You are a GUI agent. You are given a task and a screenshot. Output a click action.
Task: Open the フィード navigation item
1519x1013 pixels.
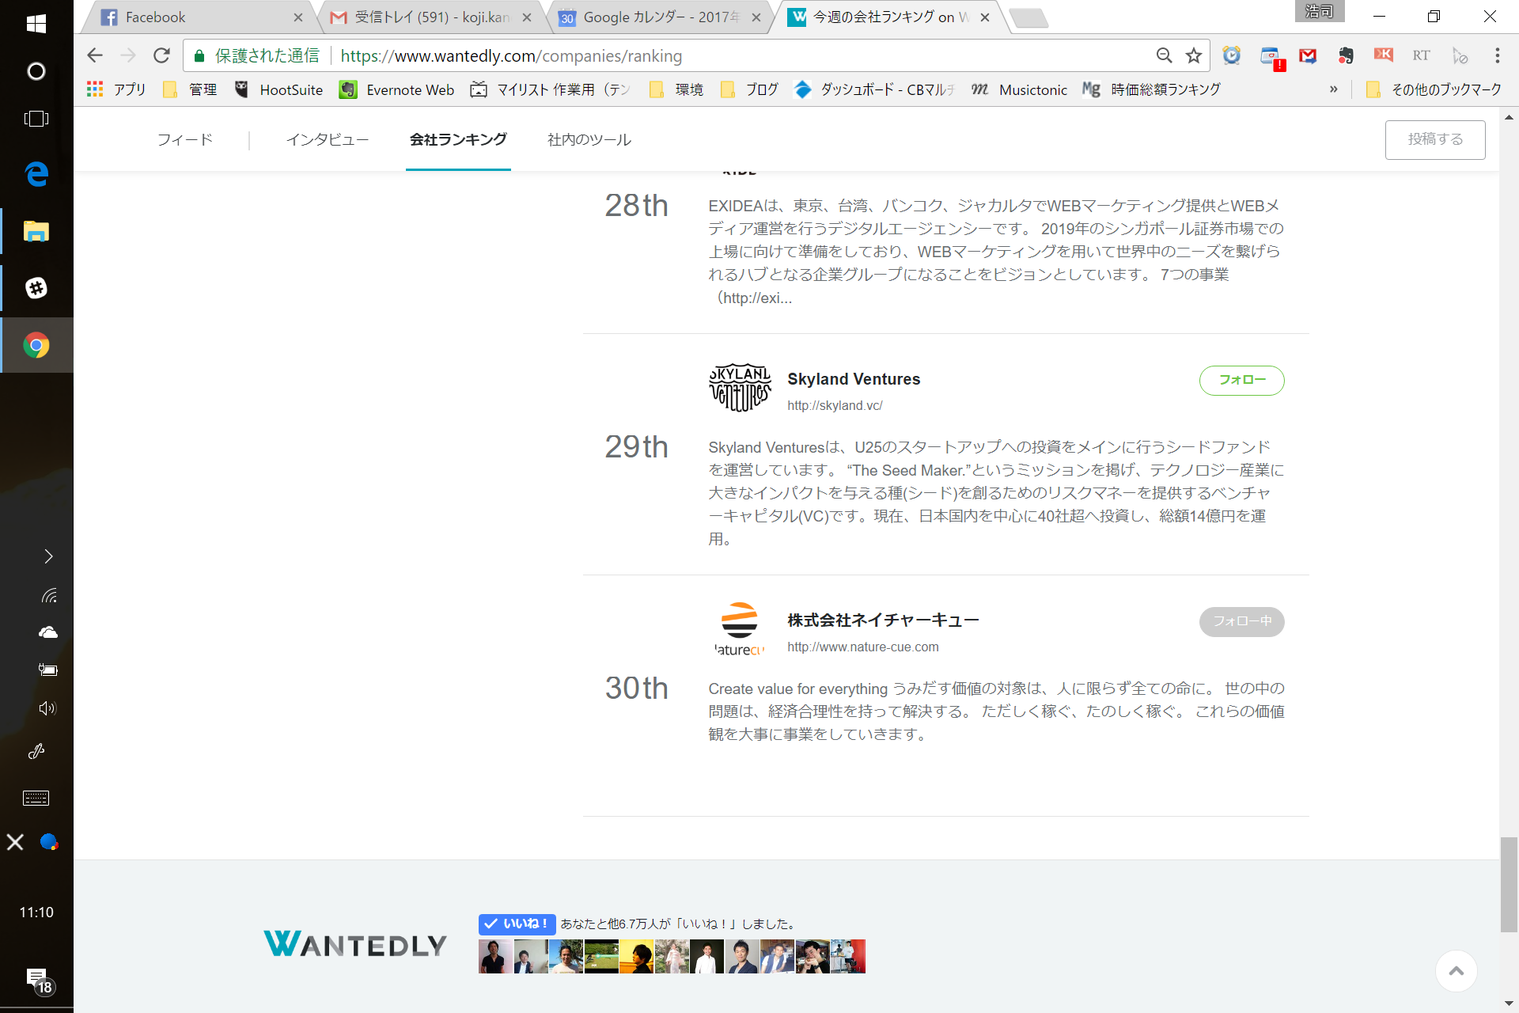[184, 139]
